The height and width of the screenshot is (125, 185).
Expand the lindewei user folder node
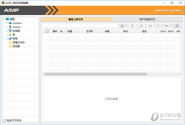coord(6,27)
